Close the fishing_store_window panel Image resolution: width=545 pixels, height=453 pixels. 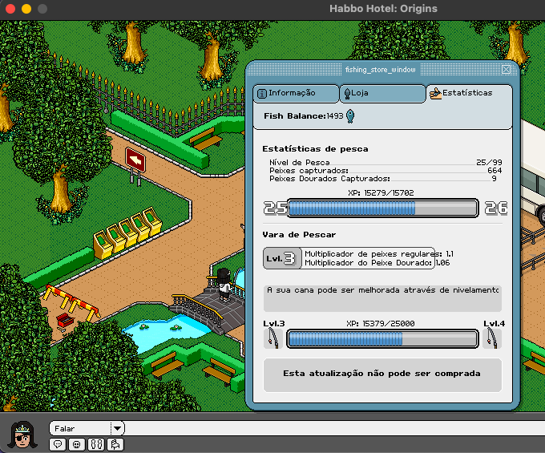pos(506,70)
